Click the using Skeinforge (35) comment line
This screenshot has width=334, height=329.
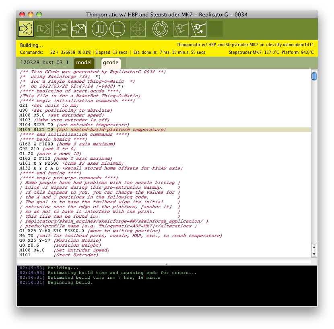60,77
